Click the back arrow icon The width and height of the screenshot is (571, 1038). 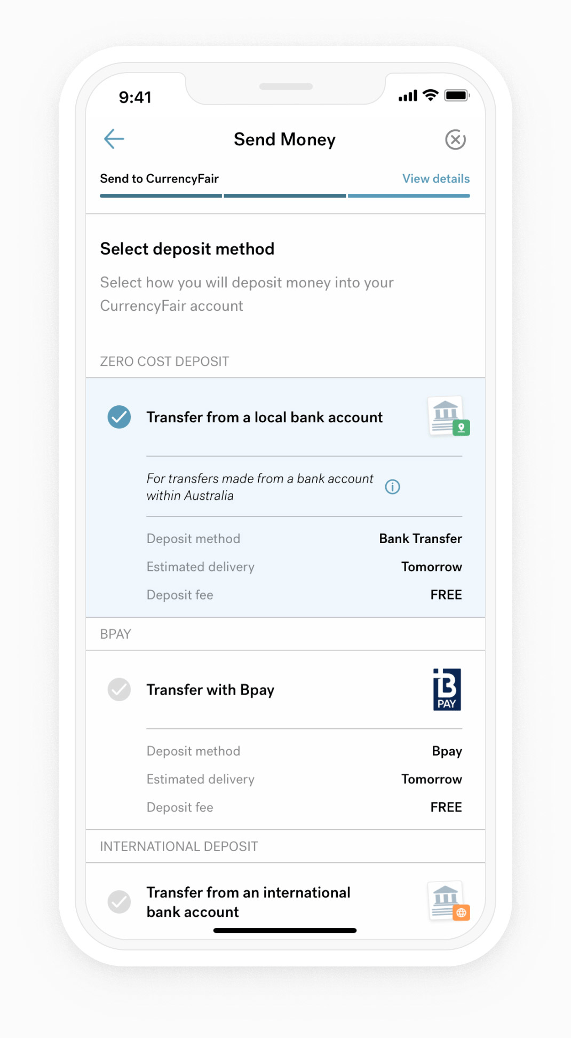tap(113, 138)
